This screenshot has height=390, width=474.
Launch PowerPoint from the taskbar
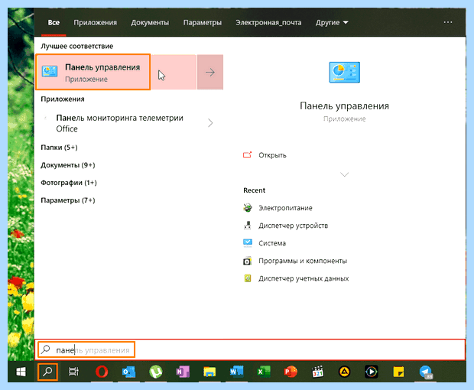point(291,372)
